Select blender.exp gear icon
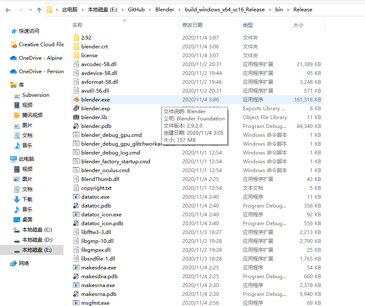Screen dimensions: 365x306 (76, 109)
